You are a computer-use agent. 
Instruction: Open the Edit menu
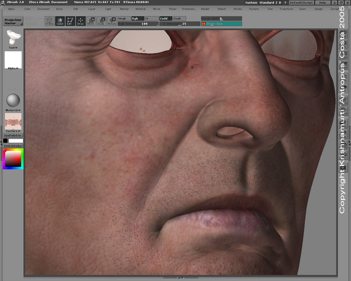click(x=75, y=9)
